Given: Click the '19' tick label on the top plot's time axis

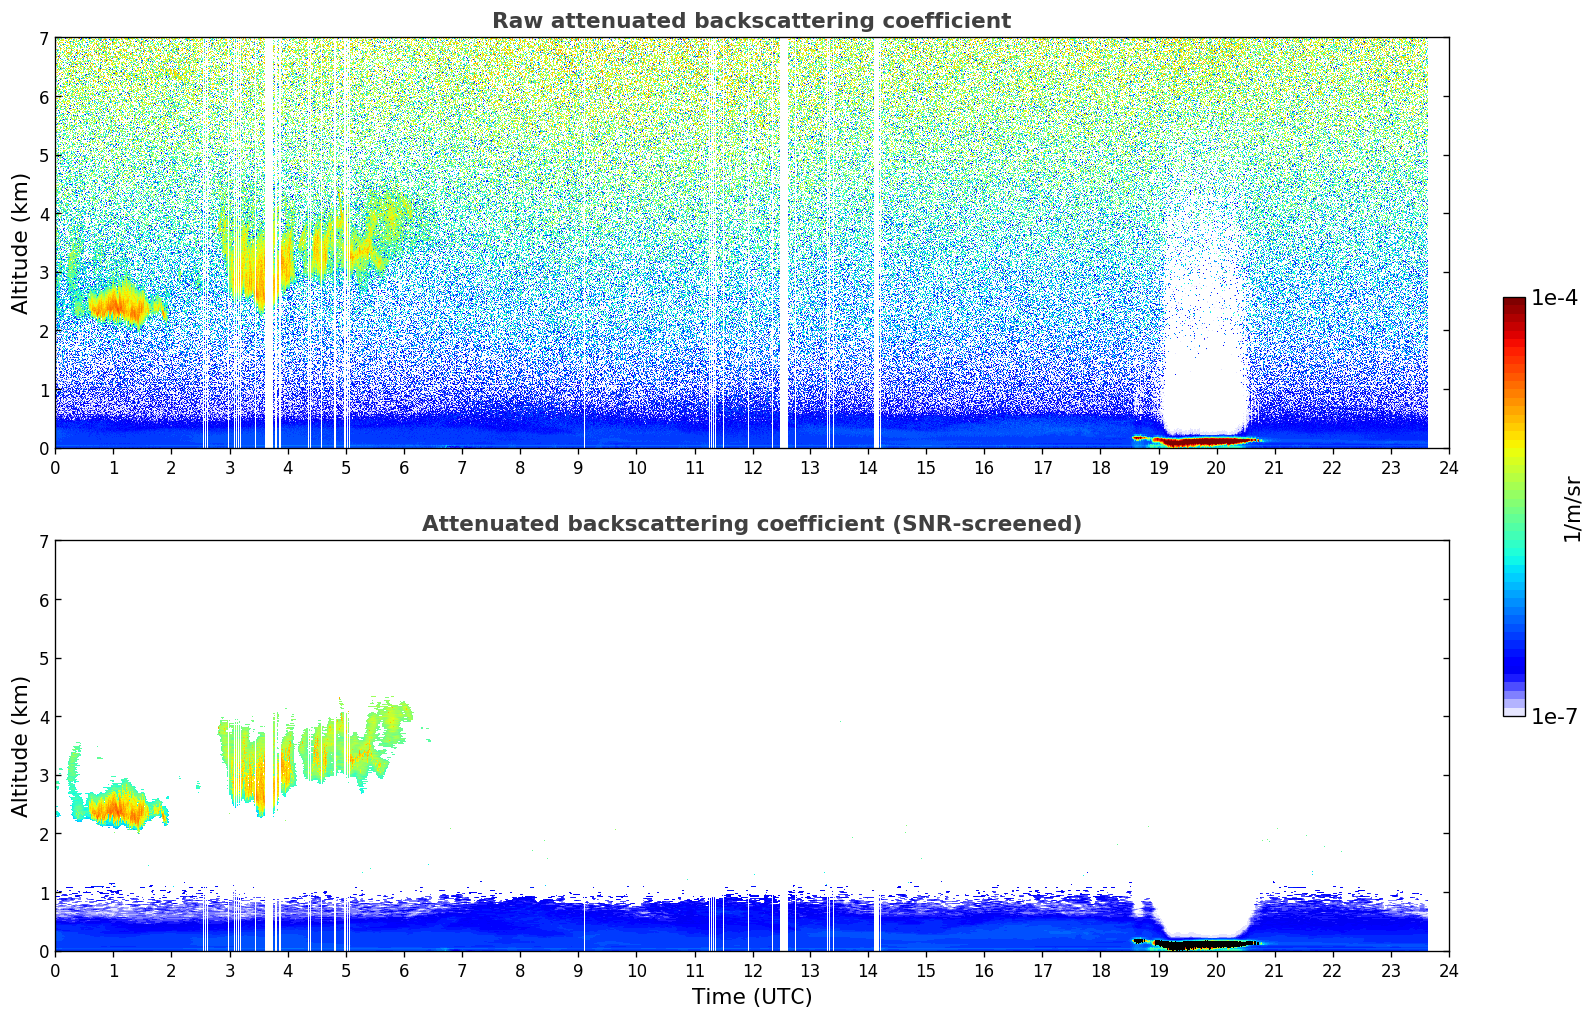Looking at the screenshot, I should (x=1158, y=468).
